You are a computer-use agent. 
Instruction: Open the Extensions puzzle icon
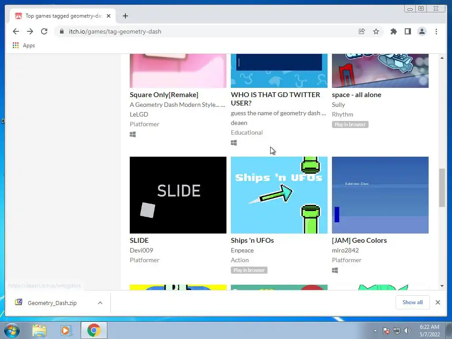(x=393, y=31)
